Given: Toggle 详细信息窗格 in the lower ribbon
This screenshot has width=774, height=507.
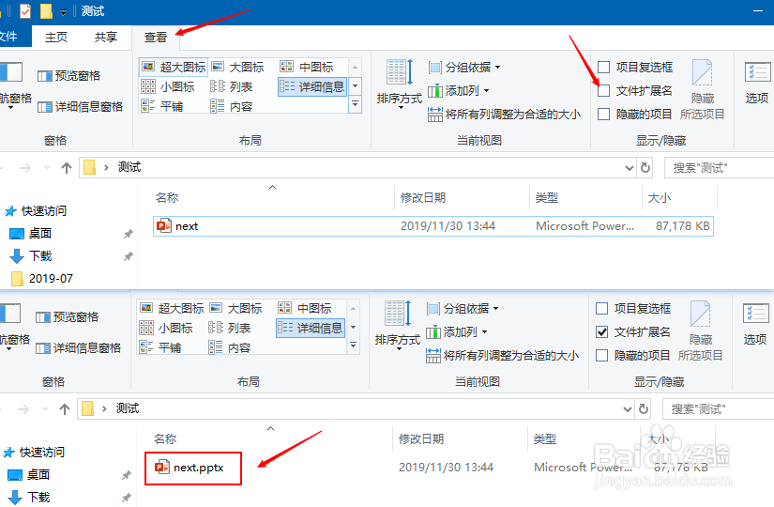Looking at the screenshot, I should click(x=79, y=348).
